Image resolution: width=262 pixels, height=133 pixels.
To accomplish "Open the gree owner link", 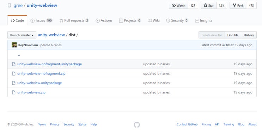I will tap(18, 5).
